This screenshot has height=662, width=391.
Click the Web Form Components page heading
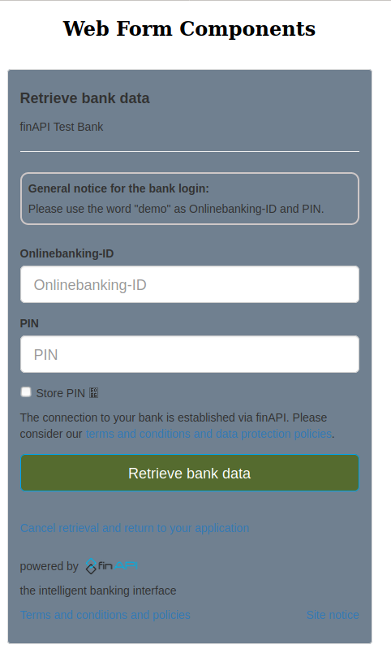189,28
